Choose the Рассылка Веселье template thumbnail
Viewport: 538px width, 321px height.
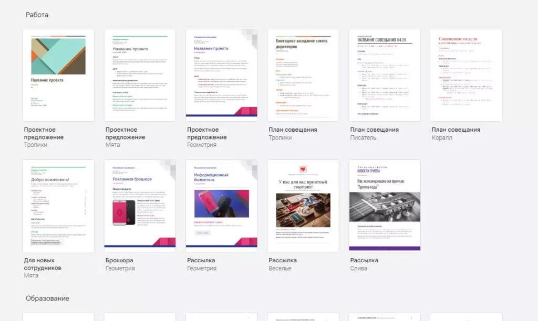[303, 206]
